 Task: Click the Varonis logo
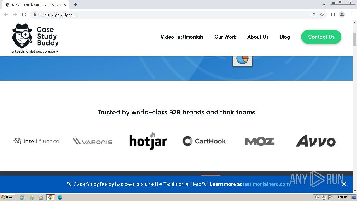click(92, 141)
